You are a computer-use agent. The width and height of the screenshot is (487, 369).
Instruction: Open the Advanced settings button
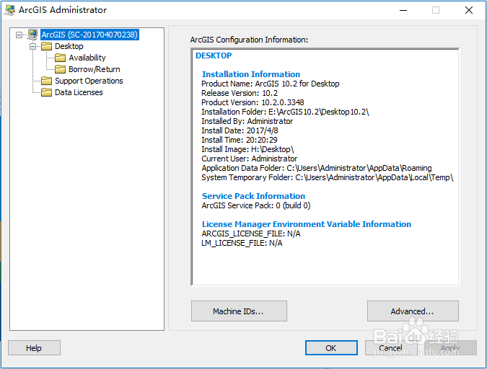coord(413,311)
